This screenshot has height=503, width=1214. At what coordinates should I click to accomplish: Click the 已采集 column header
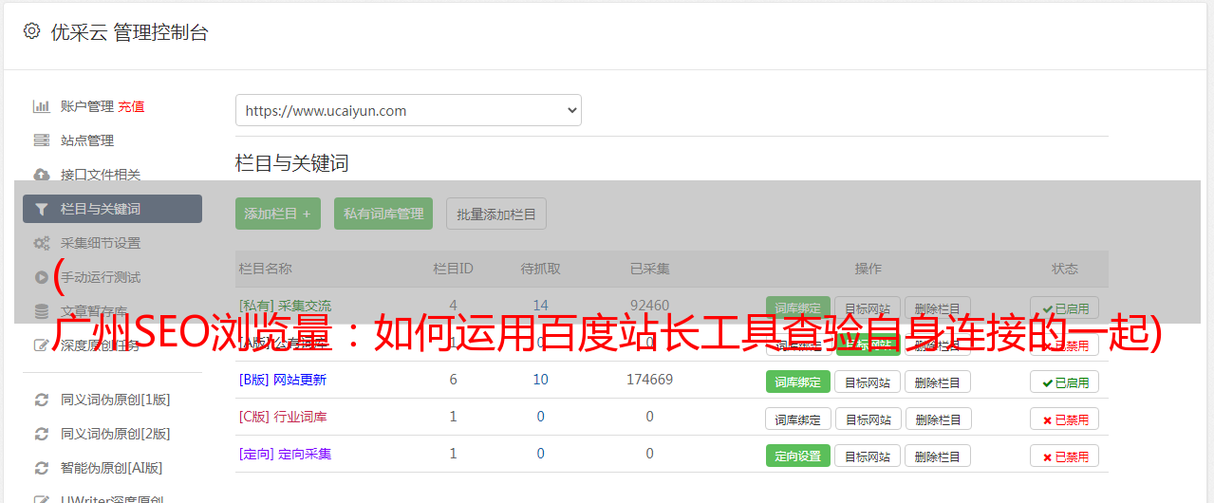click(x=650, y=269)
